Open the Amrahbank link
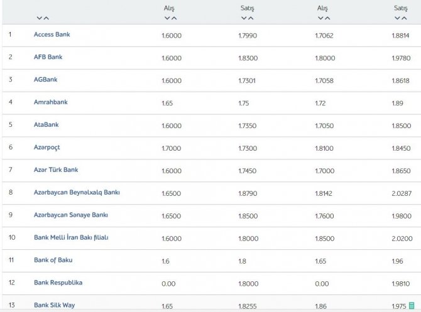The height and width of the screenshot is (312, 421). [x=51, y=102]
